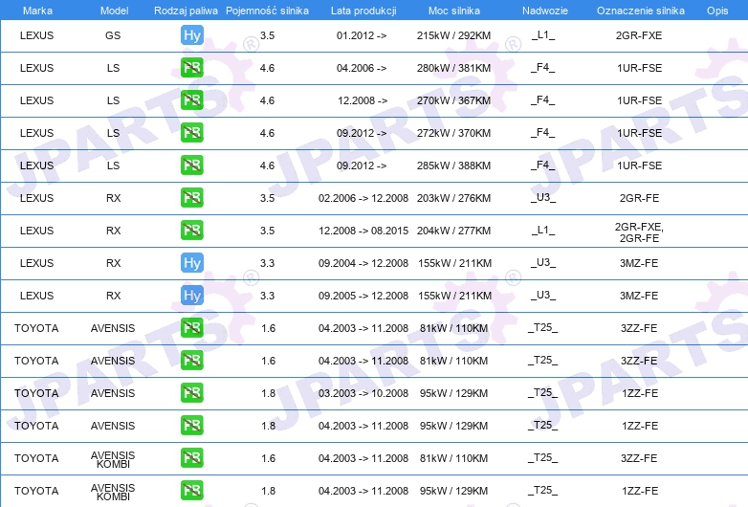The width and height of the screenshot is (748, 507).
Task: Click the Marka column header
Action: coord(37,11)
